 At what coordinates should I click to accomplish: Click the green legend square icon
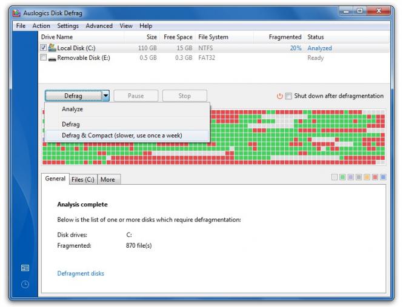tap(342, 177)
